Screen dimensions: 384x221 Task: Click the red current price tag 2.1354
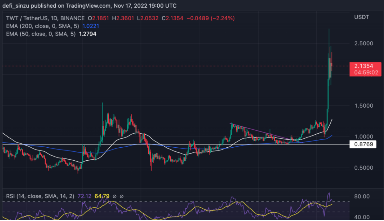point(365,66)
